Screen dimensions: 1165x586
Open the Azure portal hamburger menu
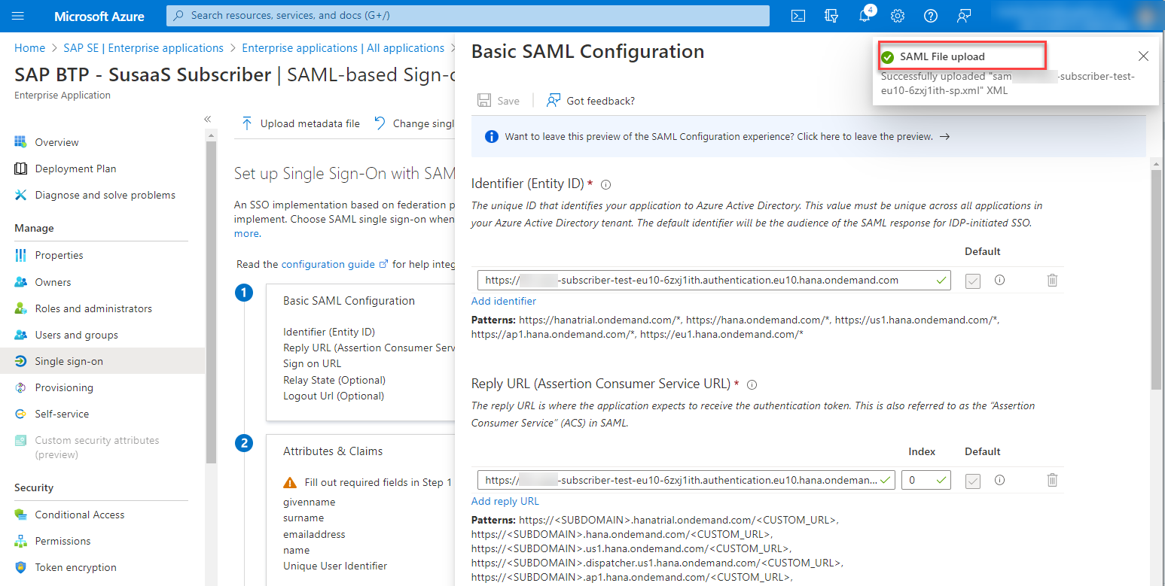coord(19,16)
